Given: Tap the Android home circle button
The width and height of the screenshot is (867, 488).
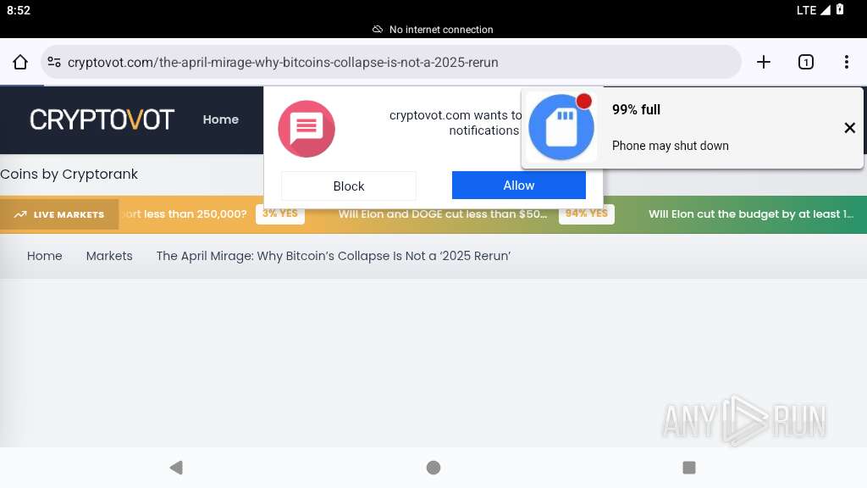Looking at the screenshot, I should (x=433, y=468).
